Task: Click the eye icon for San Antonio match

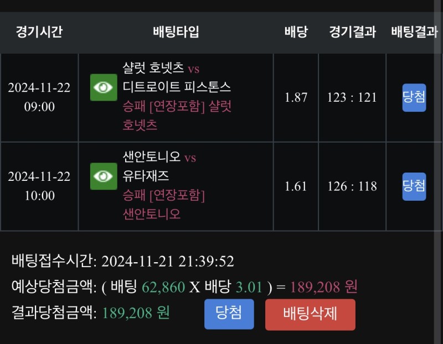Action: [x=104, y=176]
